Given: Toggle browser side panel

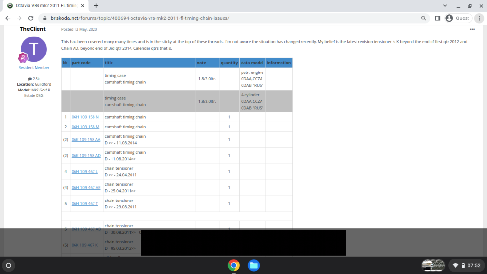Looking at the screenshot, I should [438, 18].
